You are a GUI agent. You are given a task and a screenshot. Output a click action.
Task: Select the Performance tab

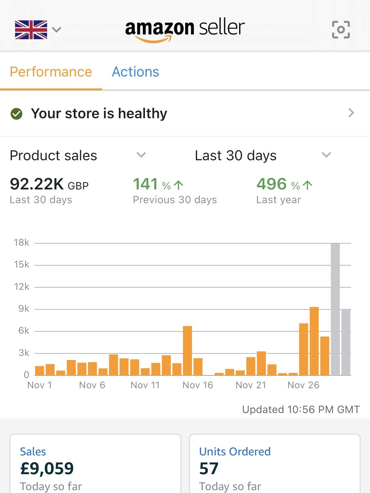pyautogui.click(x=51, y=72)
